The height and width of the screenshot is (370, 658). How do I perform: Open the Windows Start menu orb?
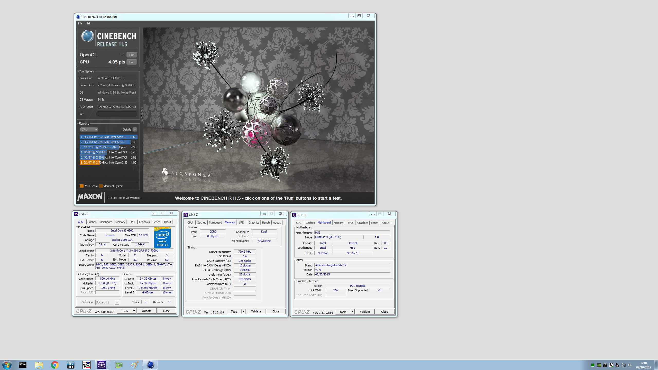coord(7,365)
